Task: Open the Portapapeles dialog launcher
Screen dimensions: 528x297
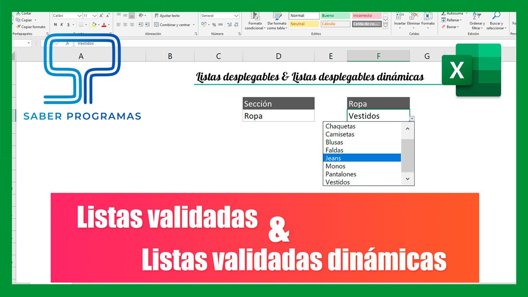Action: point(47,33)
